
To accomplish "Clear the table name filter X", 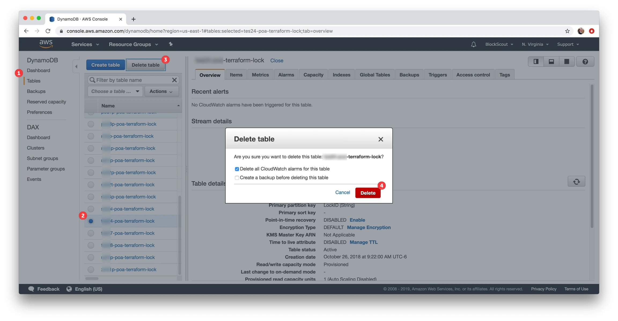I will point(174,80).
